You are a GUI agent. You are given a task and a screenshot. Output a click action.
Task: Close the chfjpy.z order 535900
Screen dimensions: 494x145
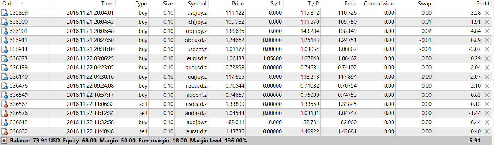[487, 22]
